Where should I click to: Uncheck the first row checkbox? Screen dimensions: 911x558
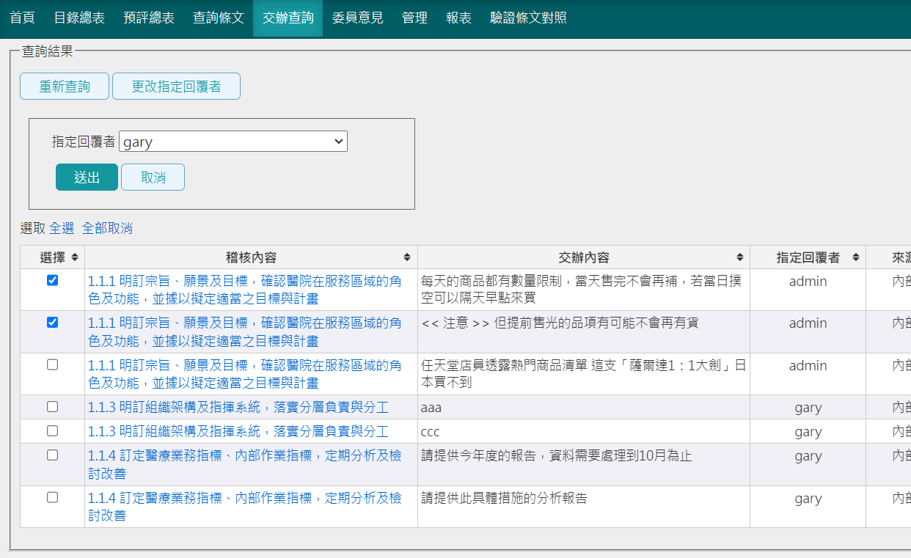52,280
